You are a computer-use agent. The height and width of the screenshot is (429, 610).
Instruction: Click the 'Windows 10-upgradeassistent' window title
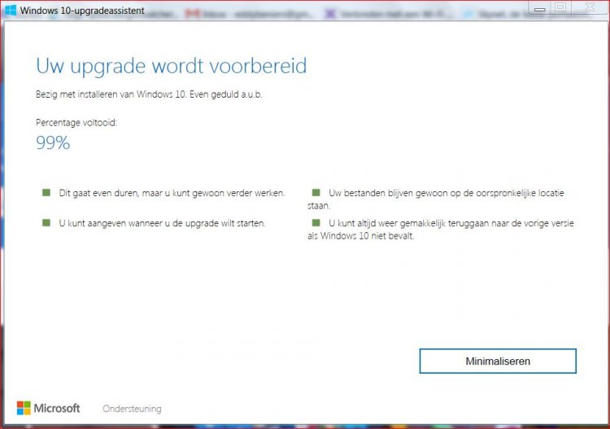pyautogui.click(x=82, y=11)
